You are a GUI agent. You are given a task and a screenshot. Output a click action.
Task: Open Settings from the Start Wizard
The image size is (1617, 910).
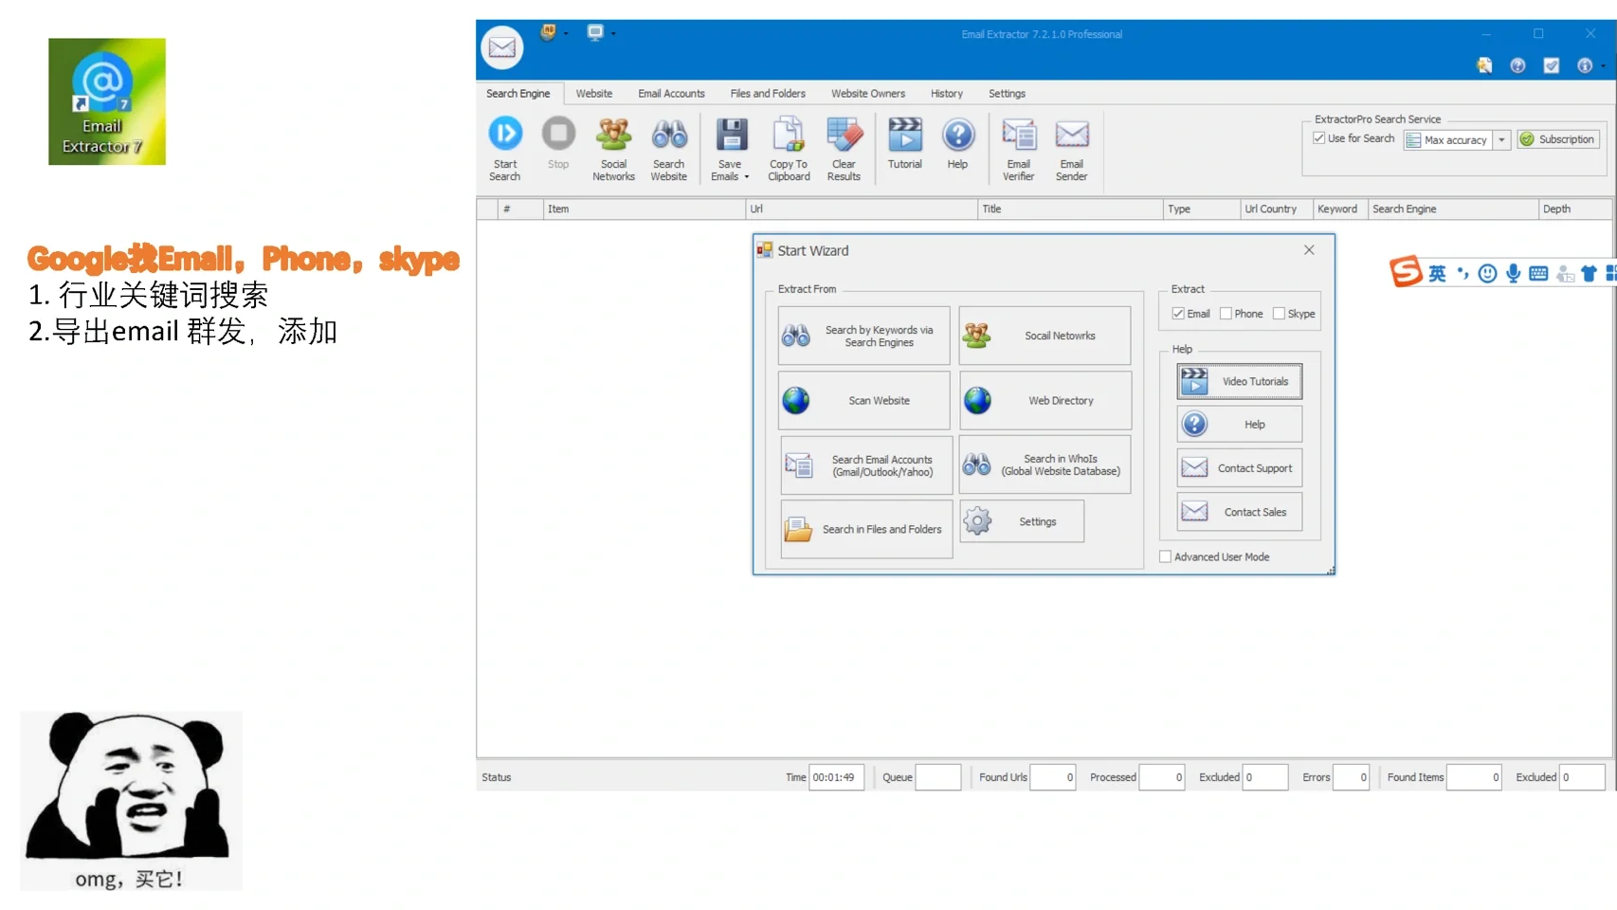1022,521
